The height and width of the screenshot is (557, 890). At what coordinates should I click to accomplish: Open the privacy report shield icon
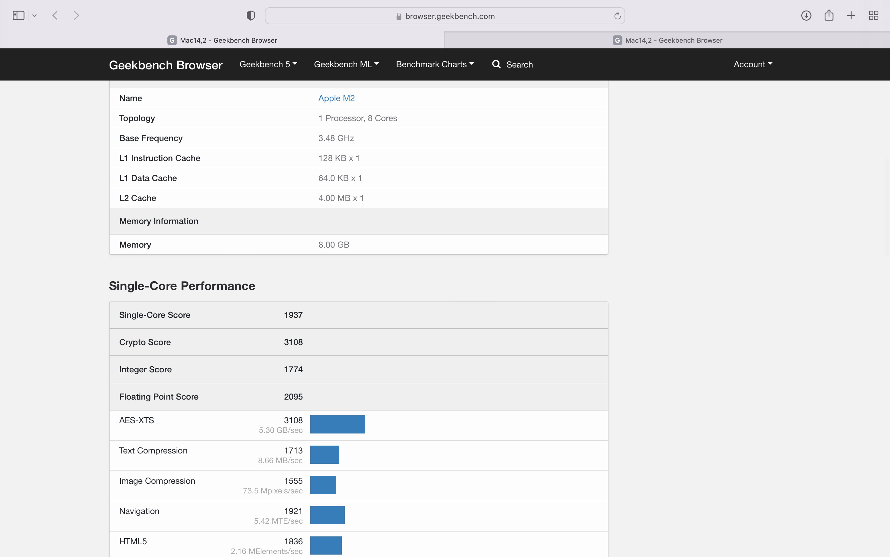tap(251, 15)
